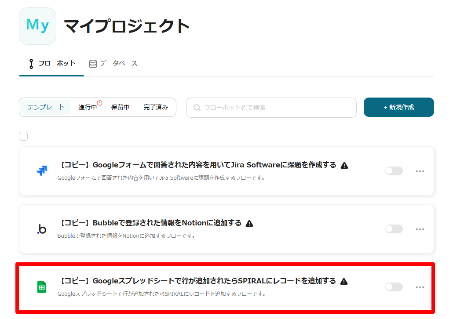Click the My project logo icon
The image size is (453, 319).
pyautogui.click(x=37, y=26)
